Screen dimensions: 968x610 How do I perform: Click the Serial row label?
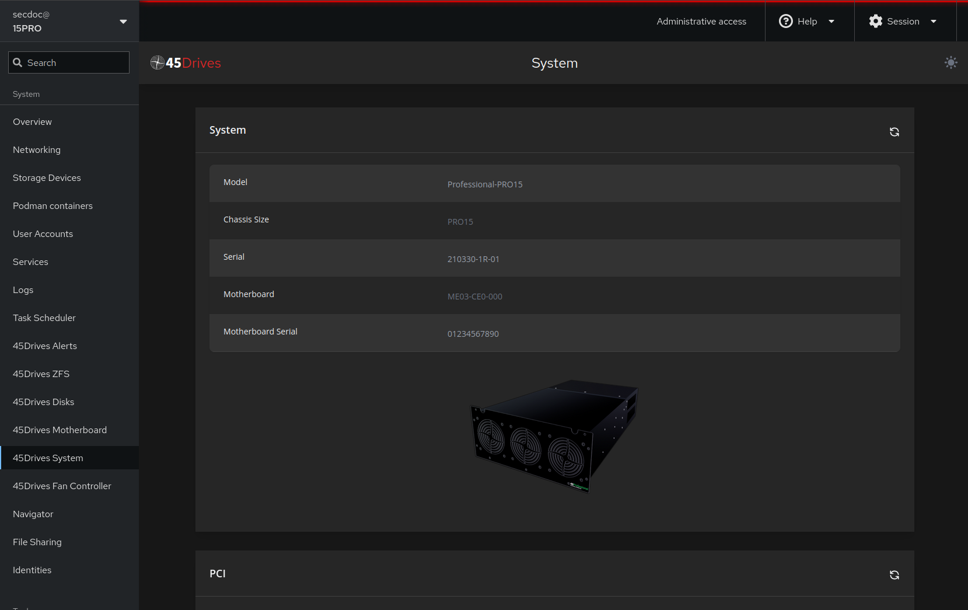pos(234,257)
